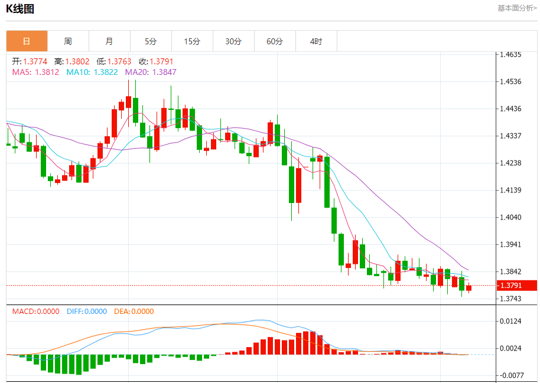Click the 0.0024 MACD axis label
Screen dimensions: 540x383
tap(510, 348)
